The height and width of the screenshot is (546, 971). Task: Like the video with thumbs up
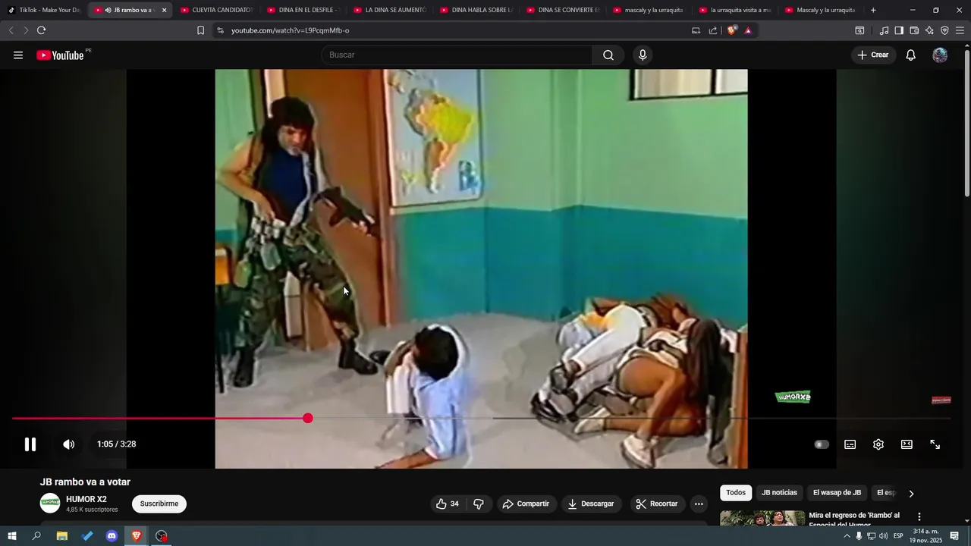pyautogui.click(x=447, y=504)
